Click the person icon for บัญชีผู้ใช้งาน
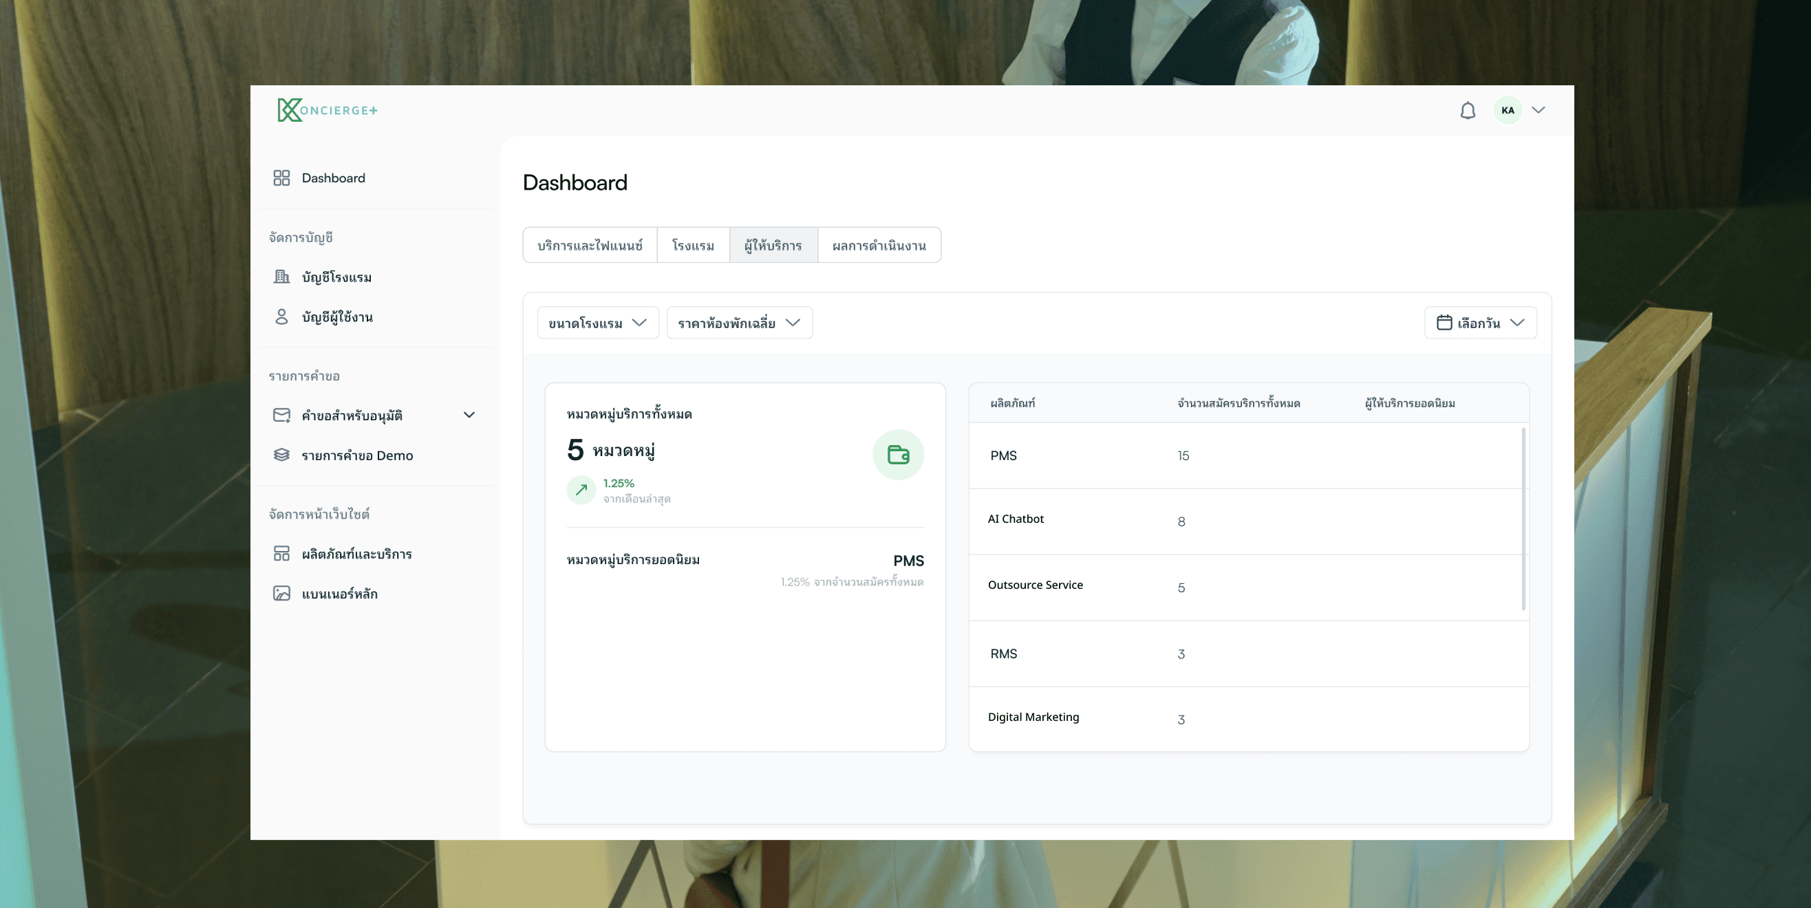 (x=281, y=317)
